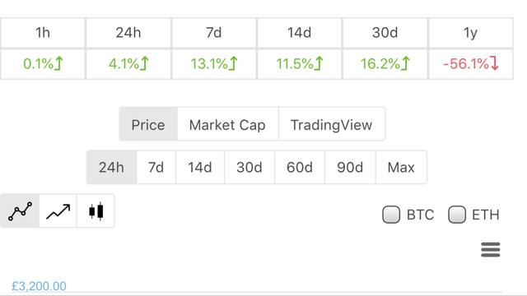Viewport: 527px width, 296px height.
Task: Show the Max chart range
Action: pos(401,167)
